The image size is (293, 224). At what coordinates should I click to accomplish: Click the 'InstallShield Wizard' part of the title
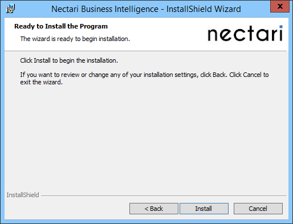(204, 9)
